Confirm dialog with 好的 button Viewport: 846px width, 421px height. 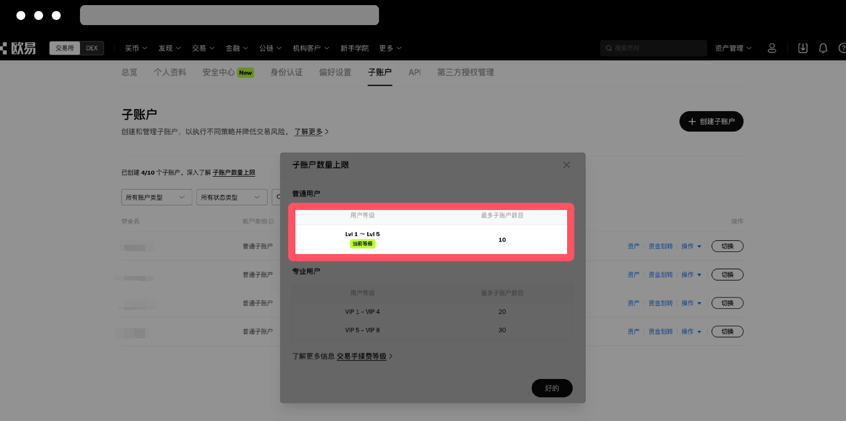click(552, 388)
